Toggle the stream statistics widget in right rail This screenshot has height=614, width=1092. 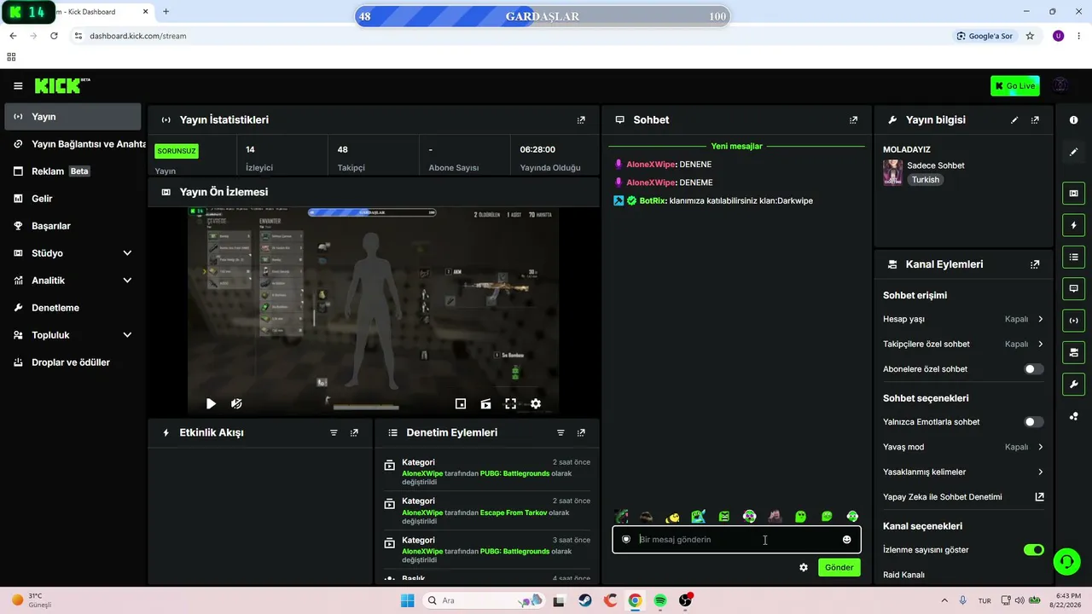tap(1073, 321)
